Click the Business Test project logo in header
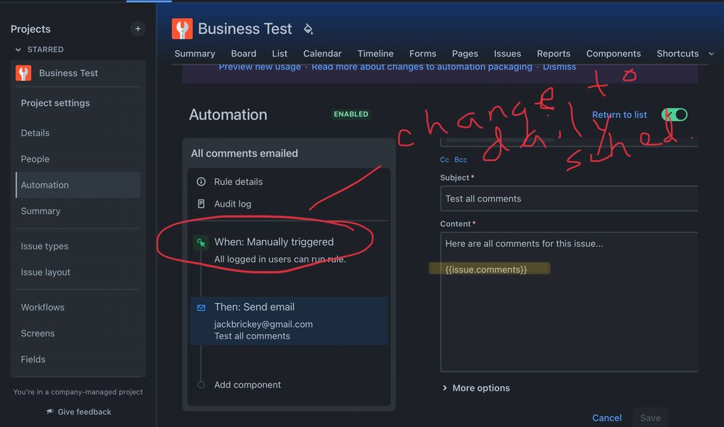 click(182, 28)
